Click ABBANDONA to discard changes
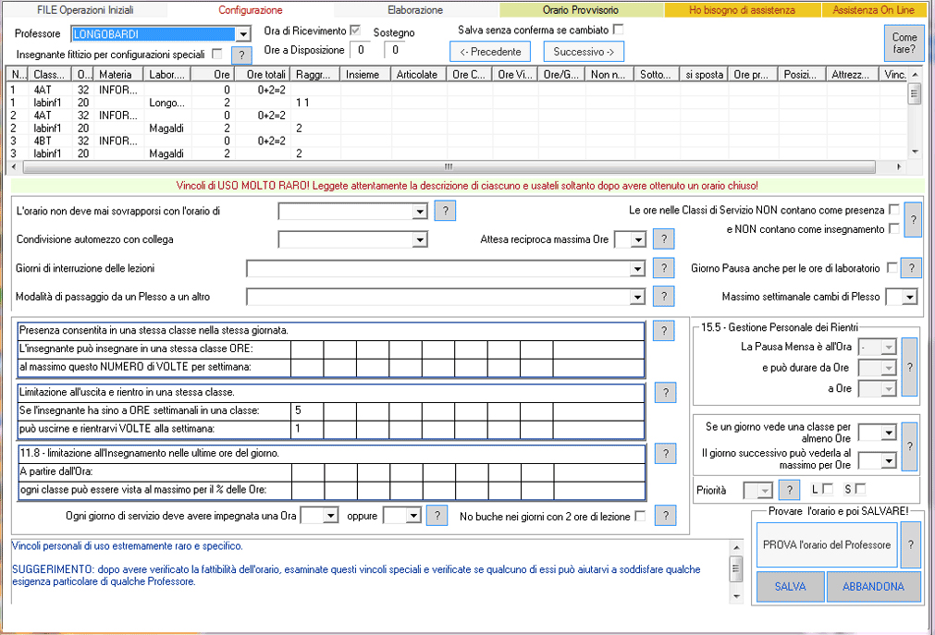The image size is (935, 635). coord(874,587)
